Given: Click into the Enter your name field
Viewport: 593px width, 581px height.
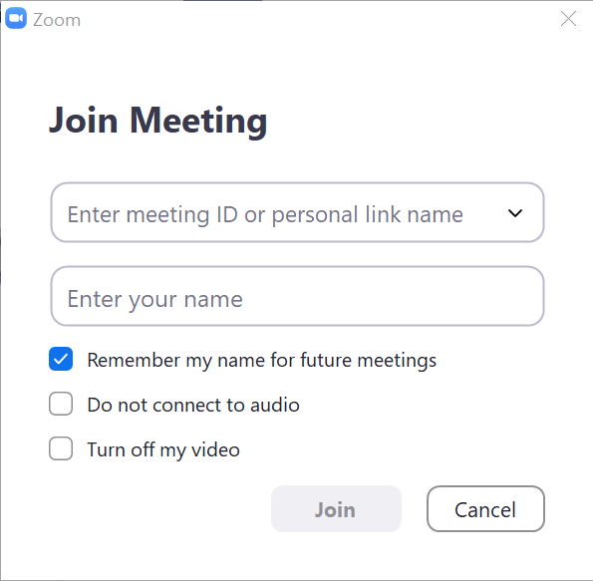Looking at the screenshot, I should (297, 296).
